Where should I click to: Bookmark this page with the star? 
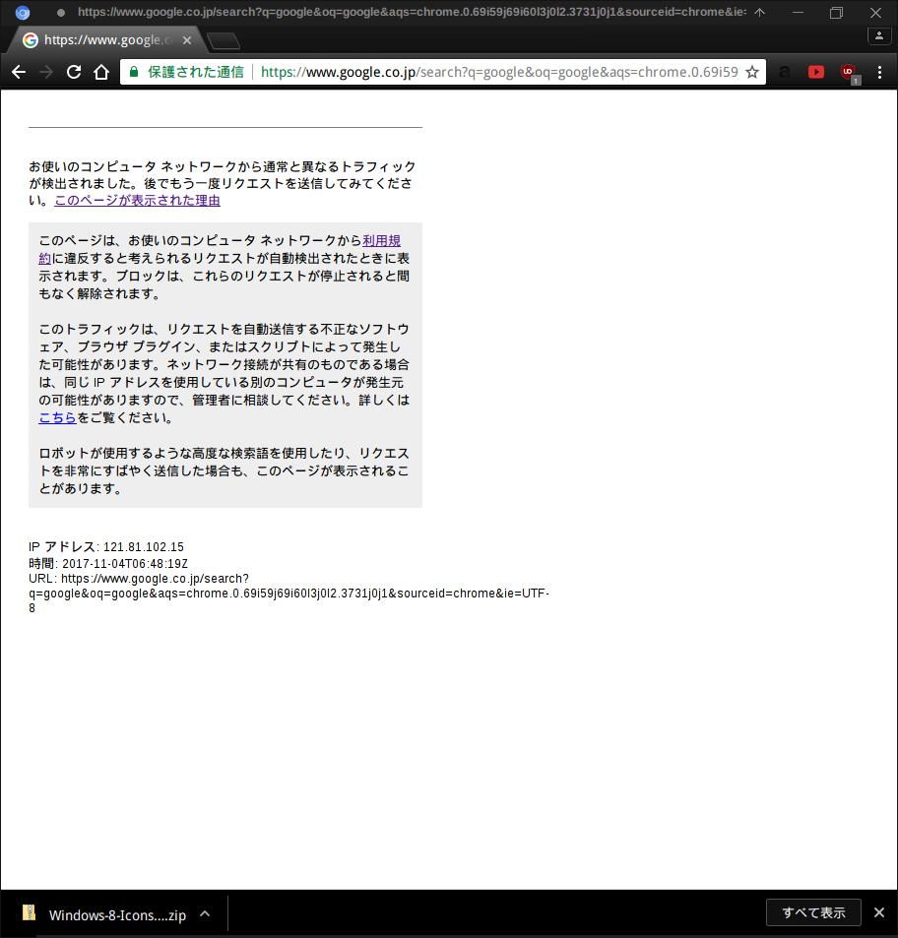click(752, 72)
